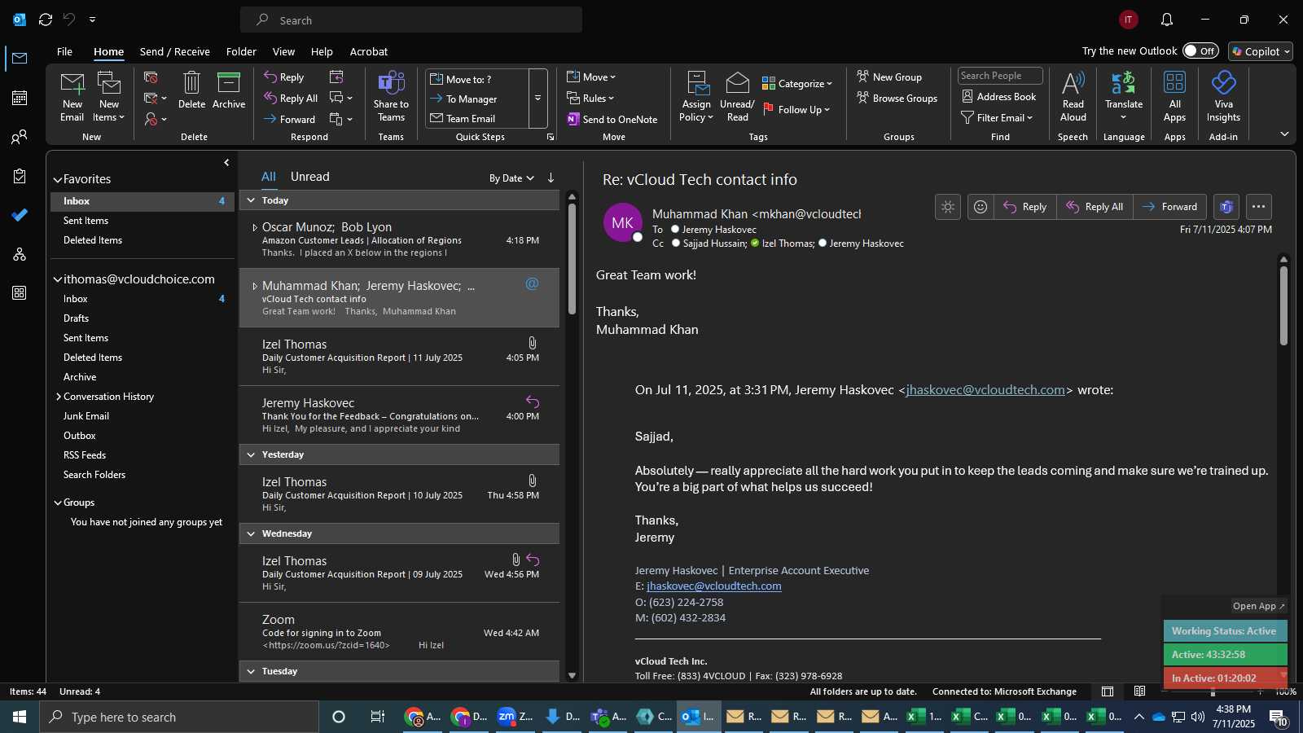The image size is (1303, 733).
Task: Click Send to OneNote
Action: tap(612, 119)
